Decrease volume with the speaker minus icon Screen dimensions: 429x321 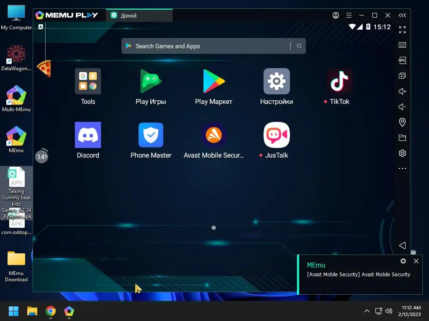point(402,107)
